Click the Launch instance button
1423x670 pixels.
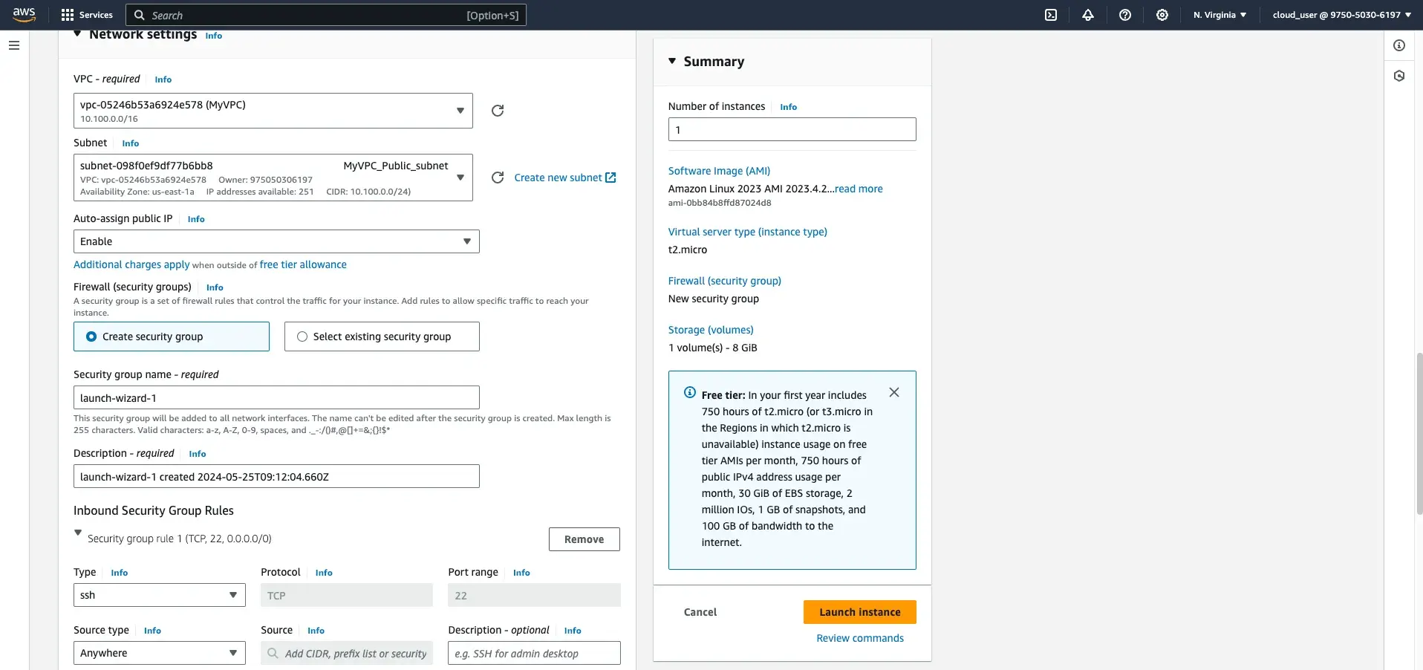pos(859,611)
